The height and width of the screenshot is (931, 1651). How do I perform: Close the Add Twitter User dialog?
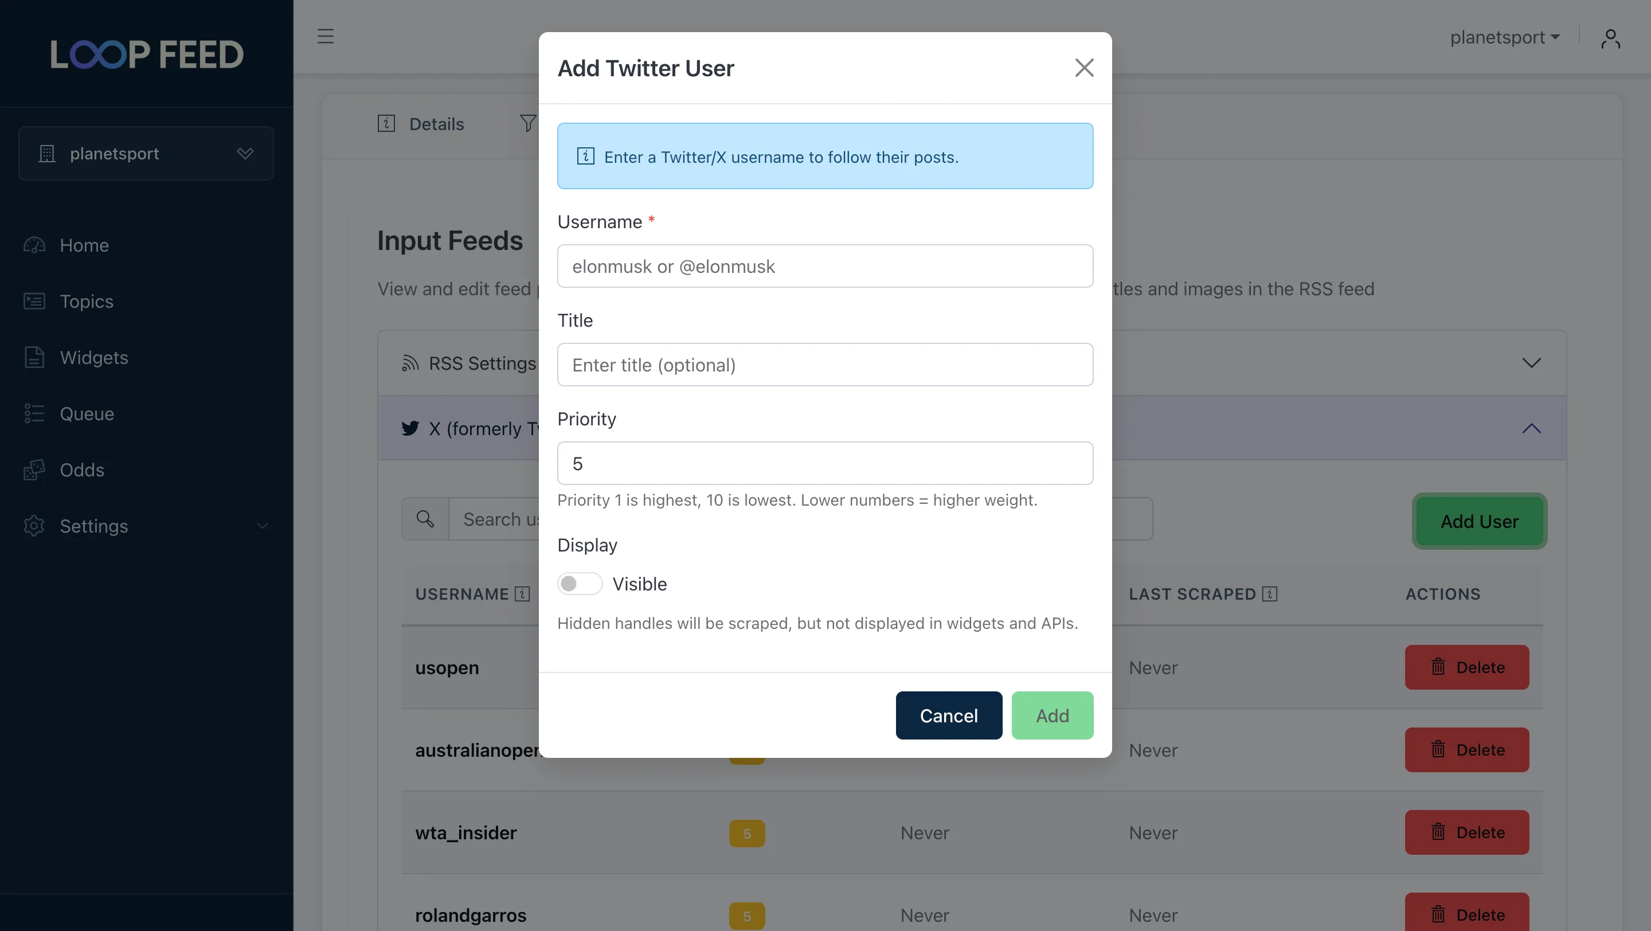pyautogui.click(x=1084, y=68)
